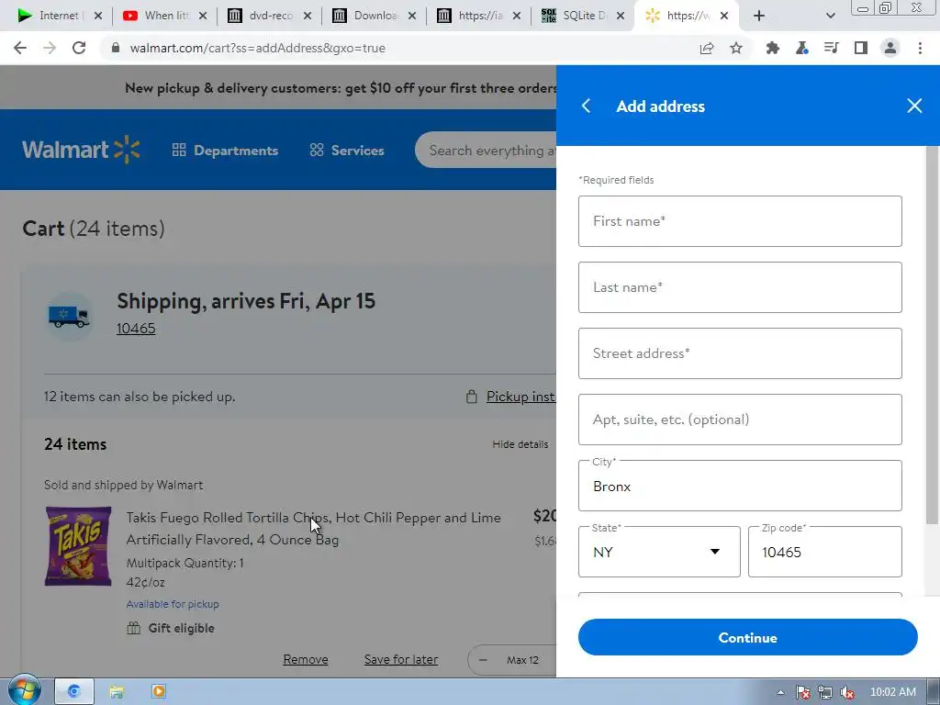This screenshot has height=705, width=940.
Task: Open the Chrome profile avatar
Action: click(890, 48)
